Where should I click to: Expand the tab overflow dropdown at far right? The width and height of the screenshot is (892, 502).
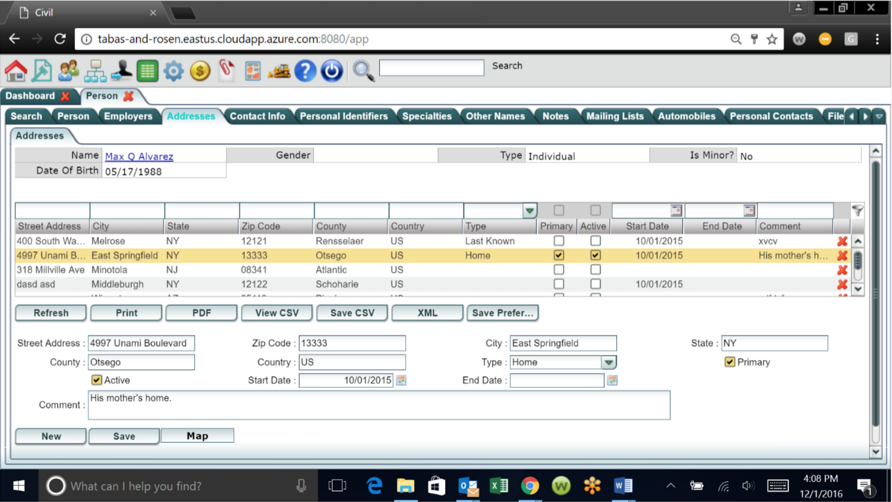pos(880,116)
